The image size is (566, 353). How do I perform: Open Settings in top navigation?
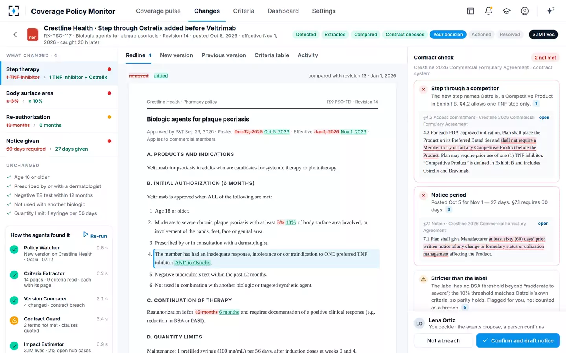324,11
